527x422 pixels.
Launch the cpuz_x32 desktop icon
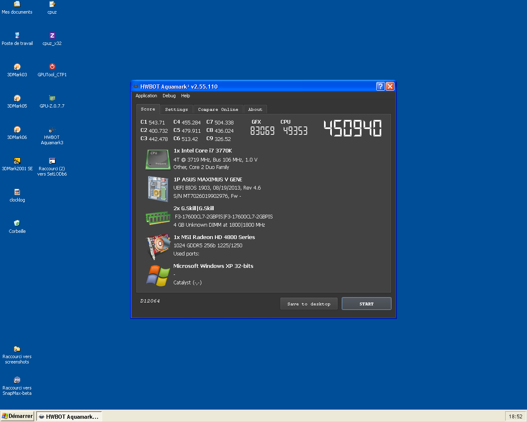[x=52, y=39]
